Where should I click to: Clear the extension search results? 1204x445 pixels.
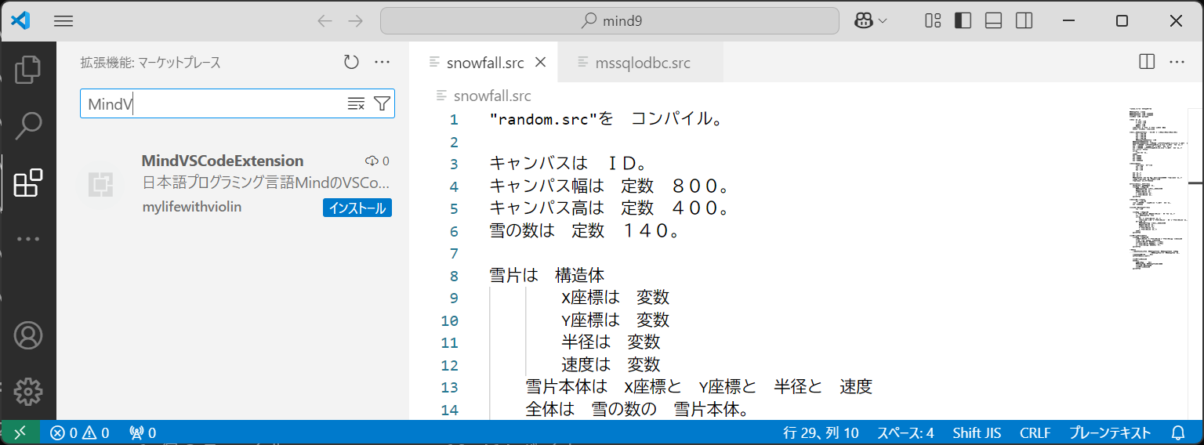pyautogui.click(x=356, y=103)
